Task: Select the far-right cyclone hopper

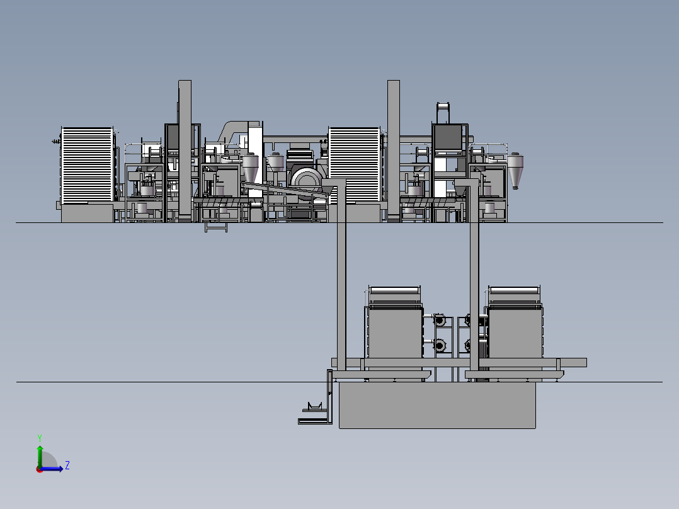Action: [x=515, y=170]
